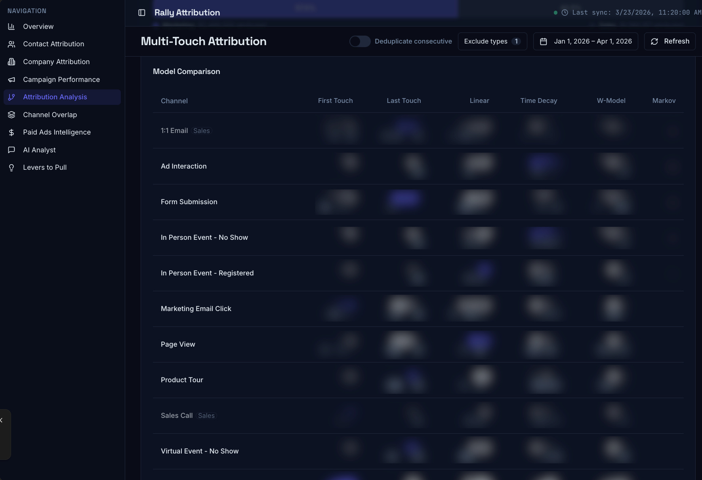Open Levers to Pull page
The height and width of the screenshot is (480, 702).
coord(62,167)
